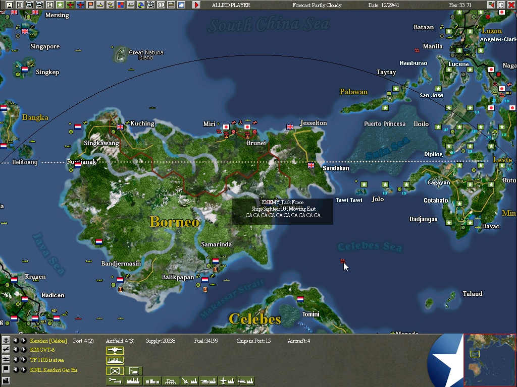
Task: Click the Japanese flag at Brunei
Action: (247, 126)
